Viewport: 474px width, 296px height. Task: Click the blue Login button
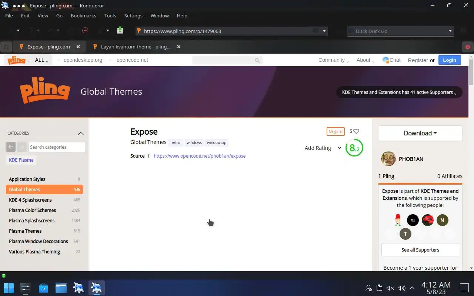pos(450,60)
